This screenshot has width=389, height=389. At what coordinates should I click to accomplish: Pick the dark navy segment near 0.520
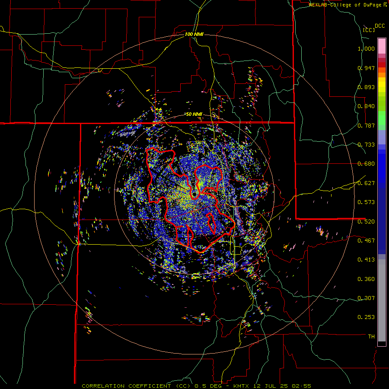(x=382, y=221)
